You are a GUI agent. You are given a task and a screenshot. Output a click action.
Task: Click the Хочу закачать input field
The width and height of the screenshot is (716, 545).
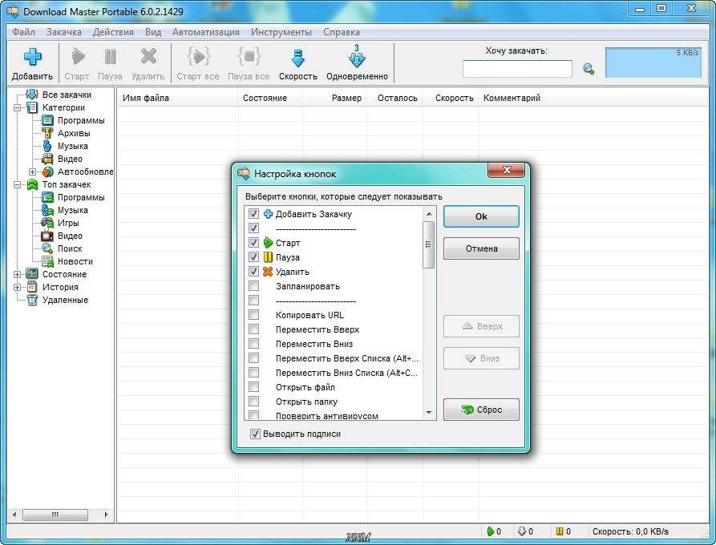pos(517,69)
